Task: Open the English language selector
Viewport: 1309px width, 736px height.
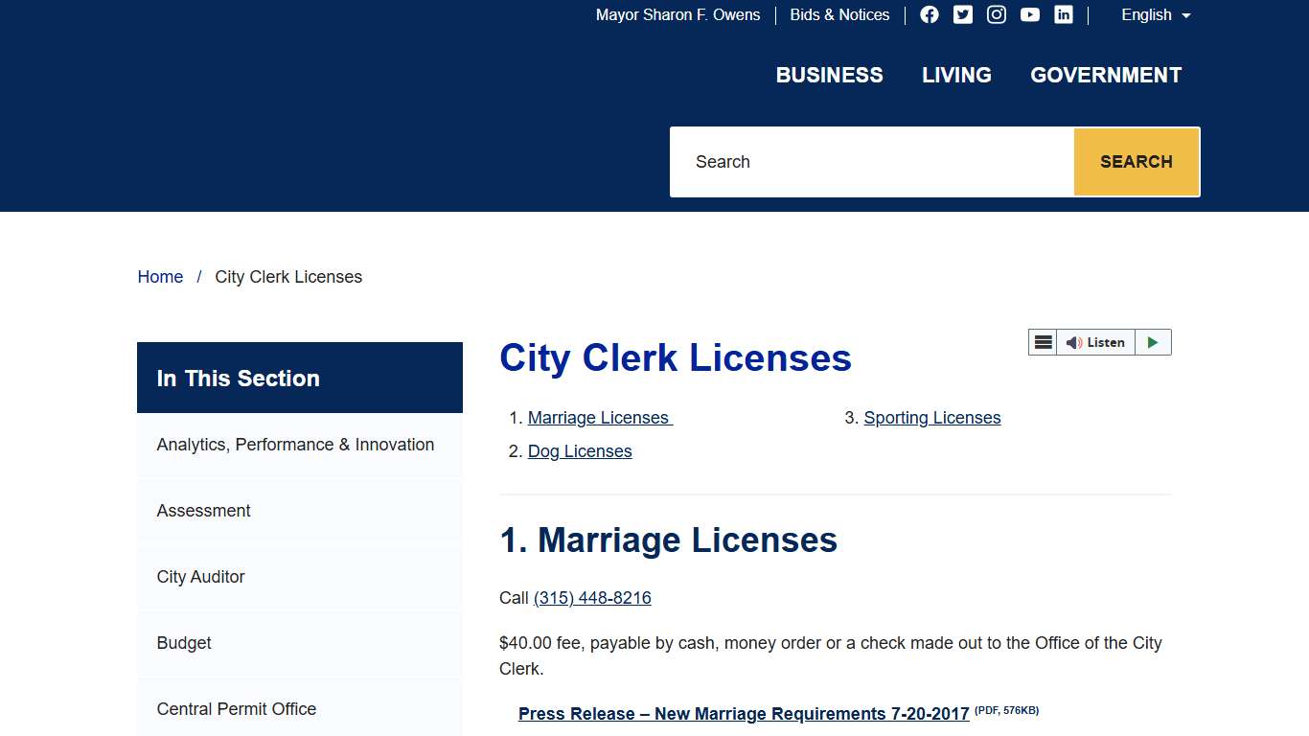Action: 1154,15
